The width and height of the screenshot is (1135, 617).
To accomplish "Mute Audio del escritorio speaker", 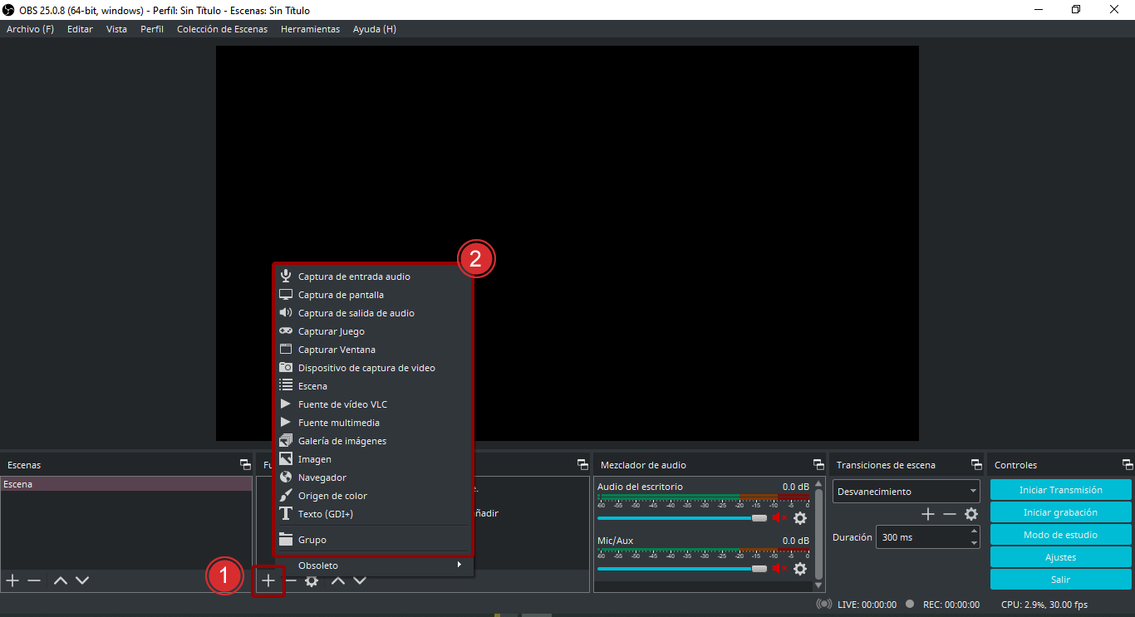I will [x=779, y=518].
